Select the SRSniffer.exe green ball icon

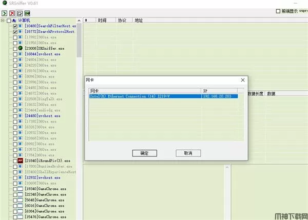click(x=20, y=48)
